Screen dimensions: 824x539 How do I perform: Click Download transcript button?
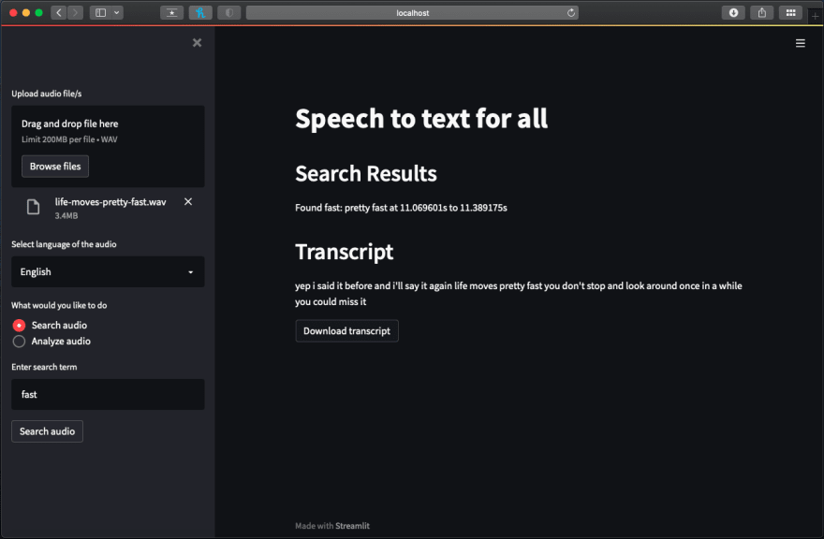(346, 331)
